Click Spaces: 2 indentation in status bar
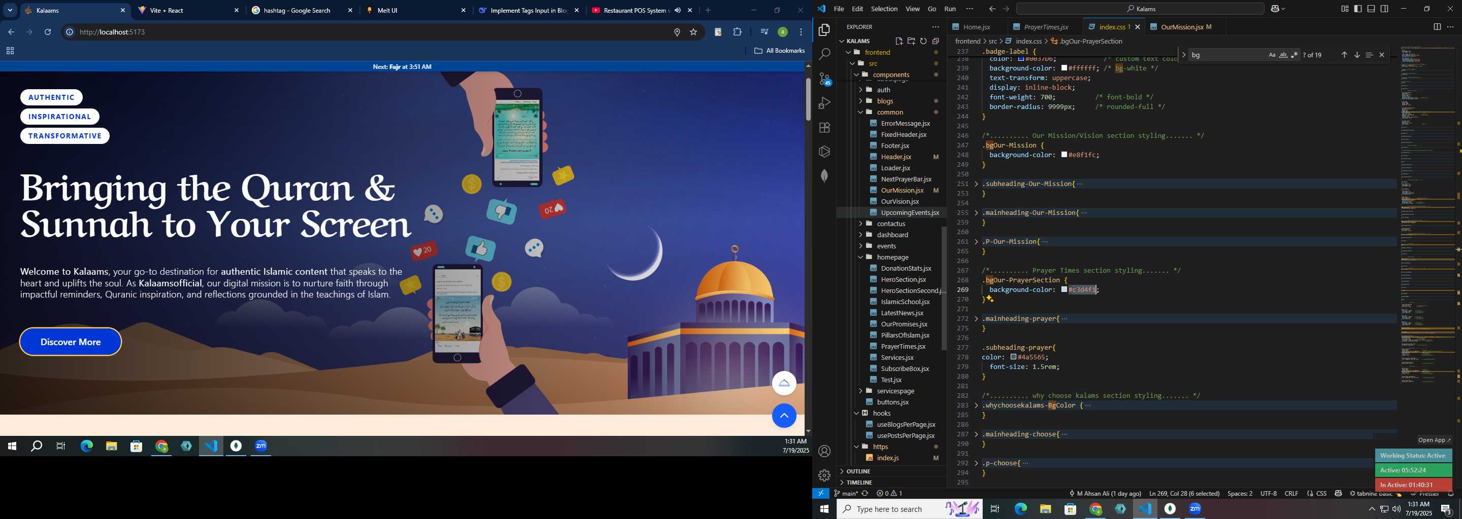This screenshot has width=1462, height=519. pyautogui.click(x=1240, y=494)
